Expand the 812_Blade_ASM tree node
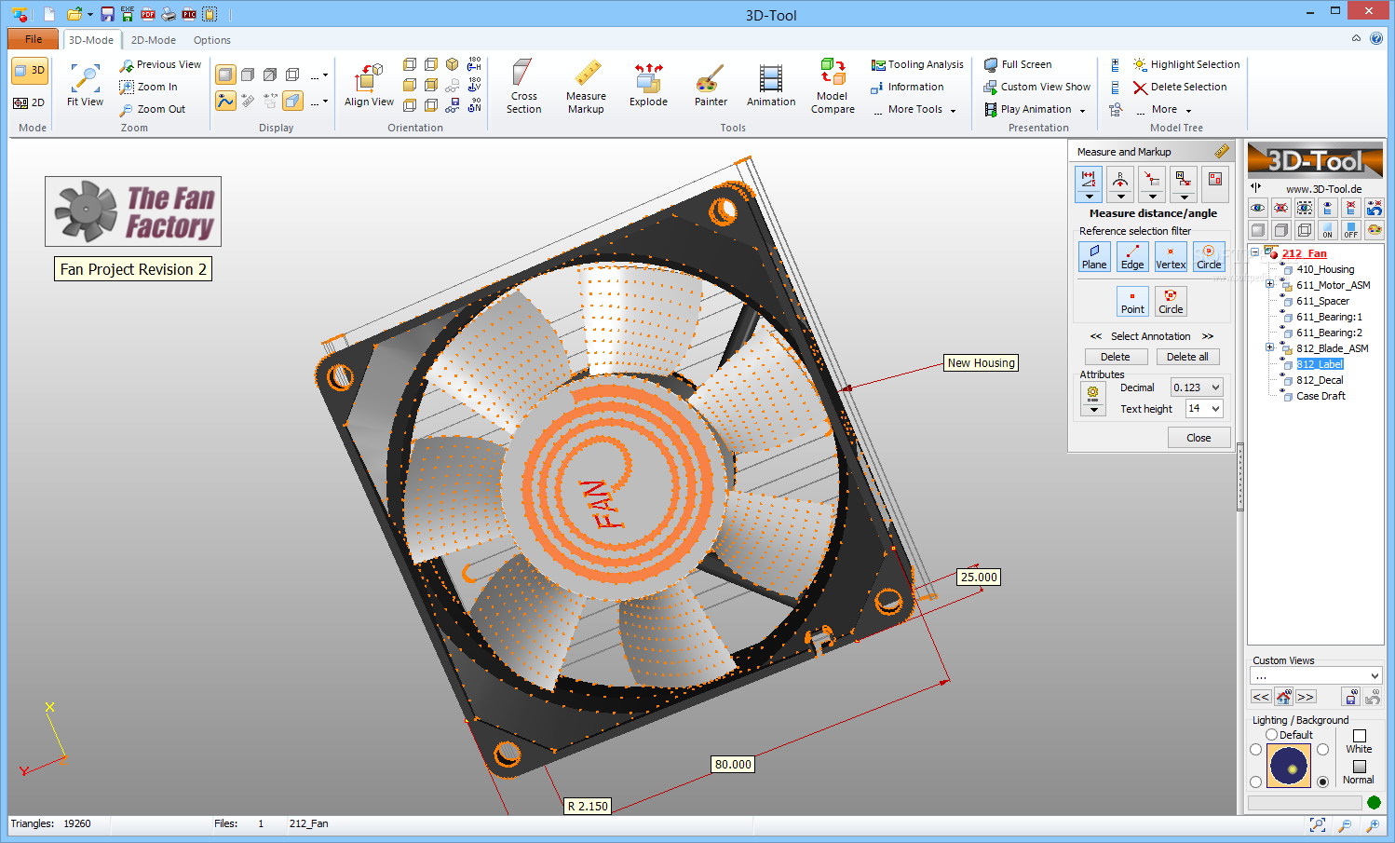 pyautogui.click(x=1269, y=348)
